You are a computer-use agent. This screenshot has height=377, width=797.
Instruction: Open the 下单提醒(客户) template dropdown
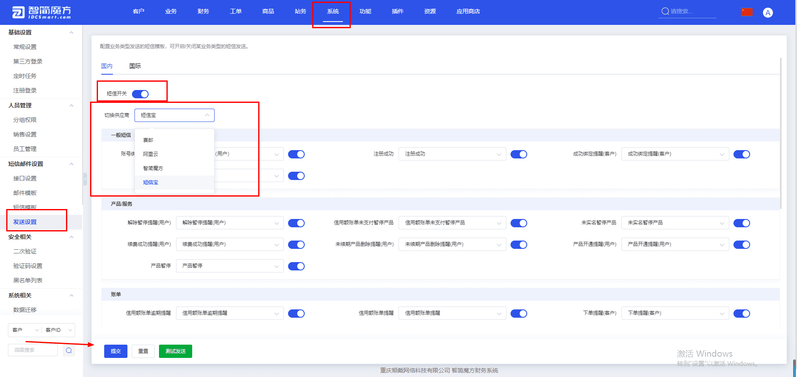pos(675,313)
